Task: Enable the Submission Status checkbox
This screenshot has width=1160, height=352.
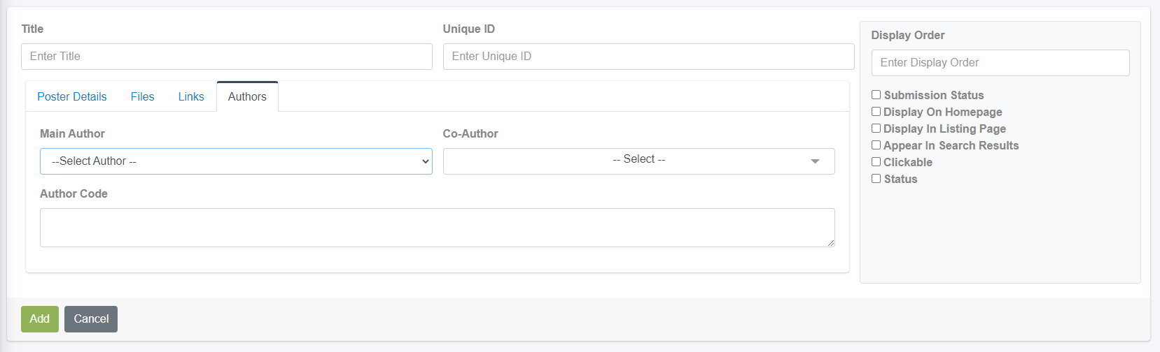Action: tap(876, 95)
